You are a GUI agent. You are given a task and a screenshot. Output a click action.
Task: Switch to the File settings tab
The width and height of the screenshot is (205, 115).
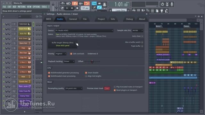(85, 19)
